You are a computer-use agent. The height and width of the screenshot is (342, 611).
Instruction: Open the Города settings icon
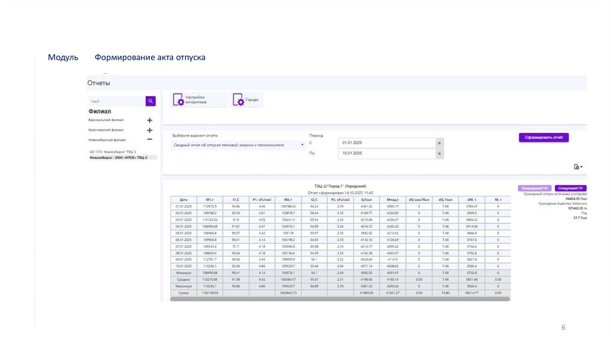[238, 100]
